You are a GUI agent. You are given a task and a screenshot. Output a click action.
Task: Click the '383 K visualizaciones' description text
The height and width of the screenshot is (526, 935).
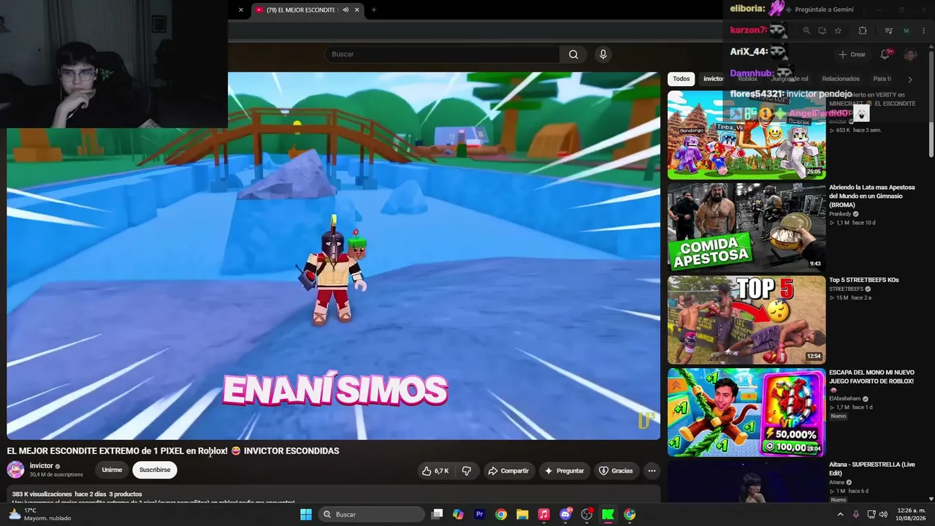(x=42, y=495)
